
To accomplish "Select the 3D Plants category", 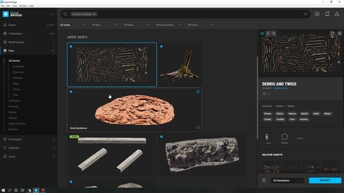I will [x=14, y=101].
